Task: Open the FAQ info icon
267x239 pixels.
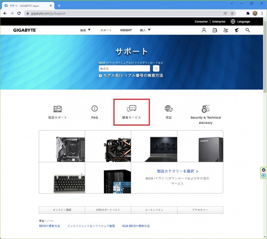Action: (x=94, y=109)
